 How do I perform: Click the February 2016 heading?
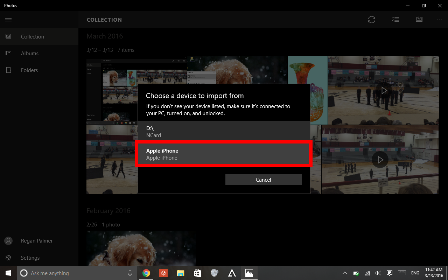(x=108, y=211)
